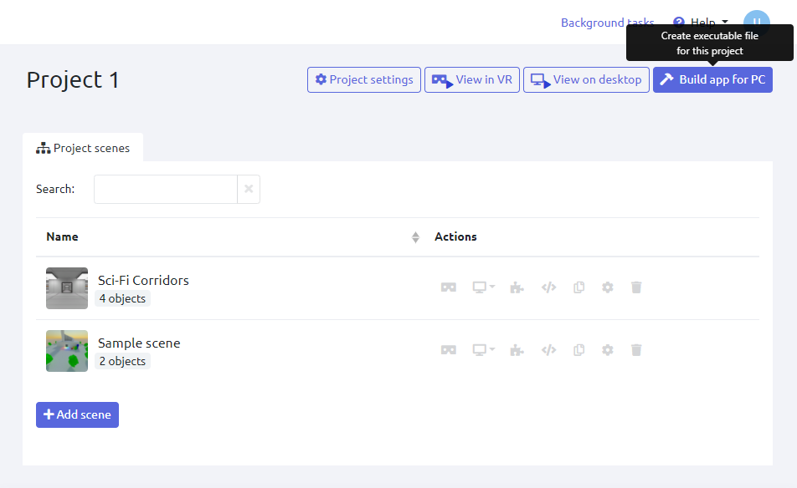Duplicate the Sci-Fi Corridors scene
This screenshot has width=797, height=488.
point(578,287)
